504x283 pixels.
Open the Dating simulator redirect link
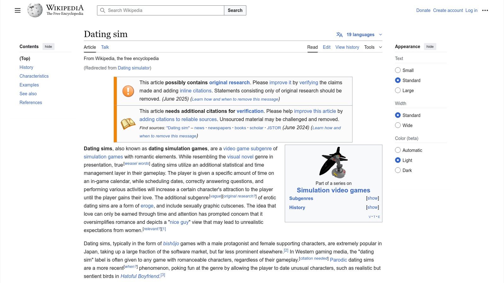134,68
